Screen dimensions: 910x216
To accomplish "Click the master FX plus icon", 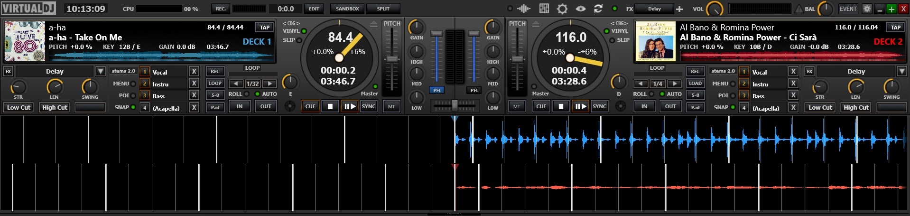I will [679, 9].
